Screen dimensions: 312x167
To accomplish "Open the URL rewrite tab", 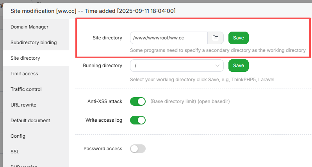I will coord(23,105).
